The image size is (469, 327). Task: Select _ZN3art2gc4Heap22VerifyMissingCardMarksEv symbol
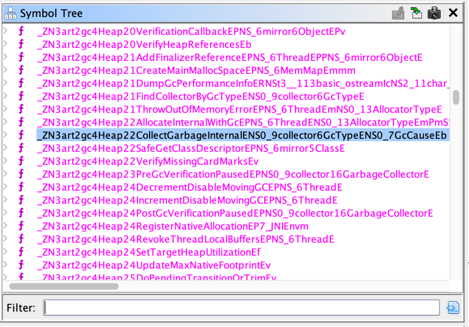148,161
